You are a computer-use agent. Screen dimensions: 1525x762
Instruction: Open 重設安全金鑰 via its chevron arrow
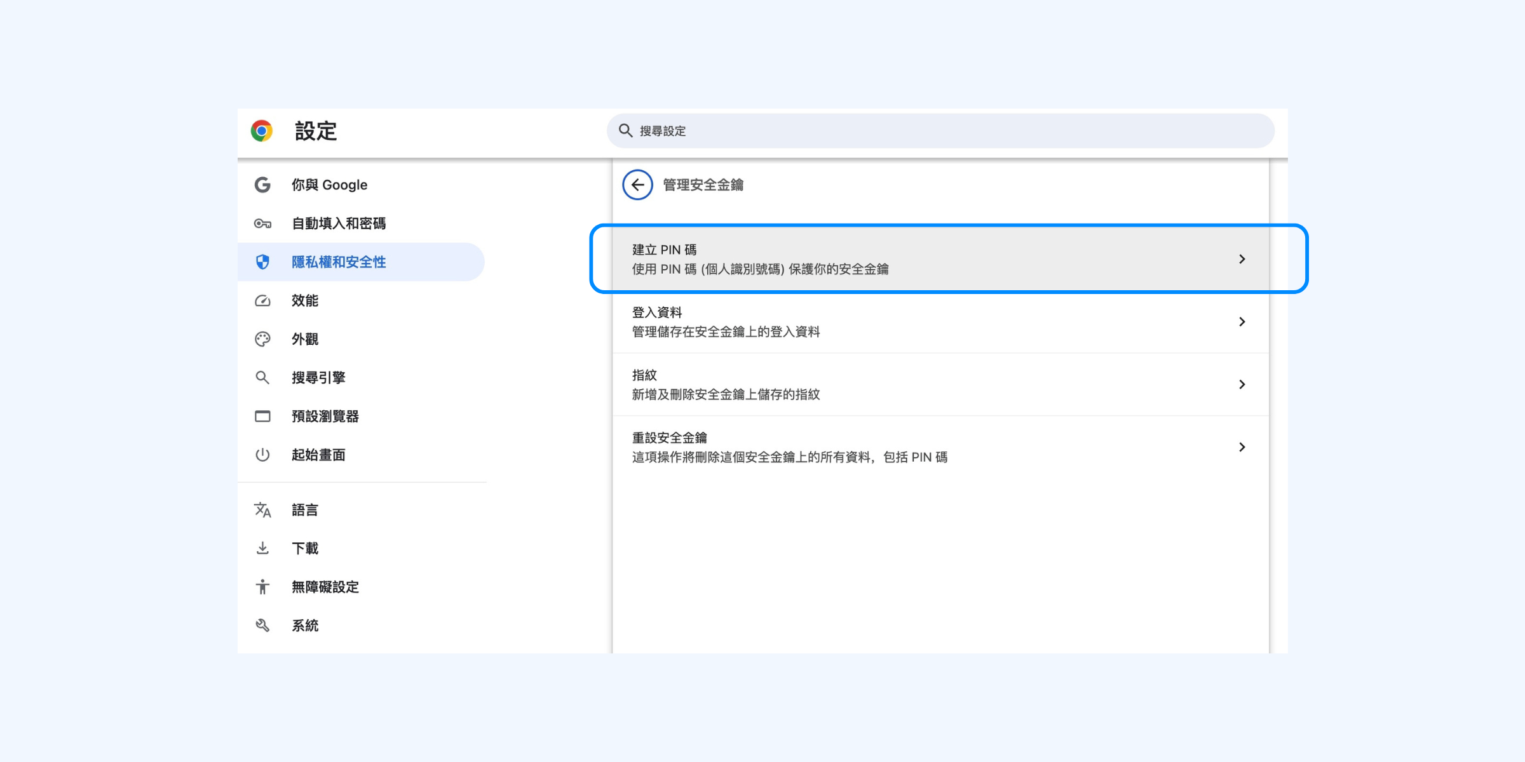1242,447
